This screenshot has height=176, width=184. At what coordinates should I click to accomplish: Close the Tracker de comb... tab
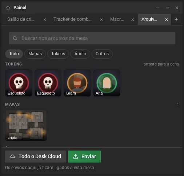tap(101, 20)
